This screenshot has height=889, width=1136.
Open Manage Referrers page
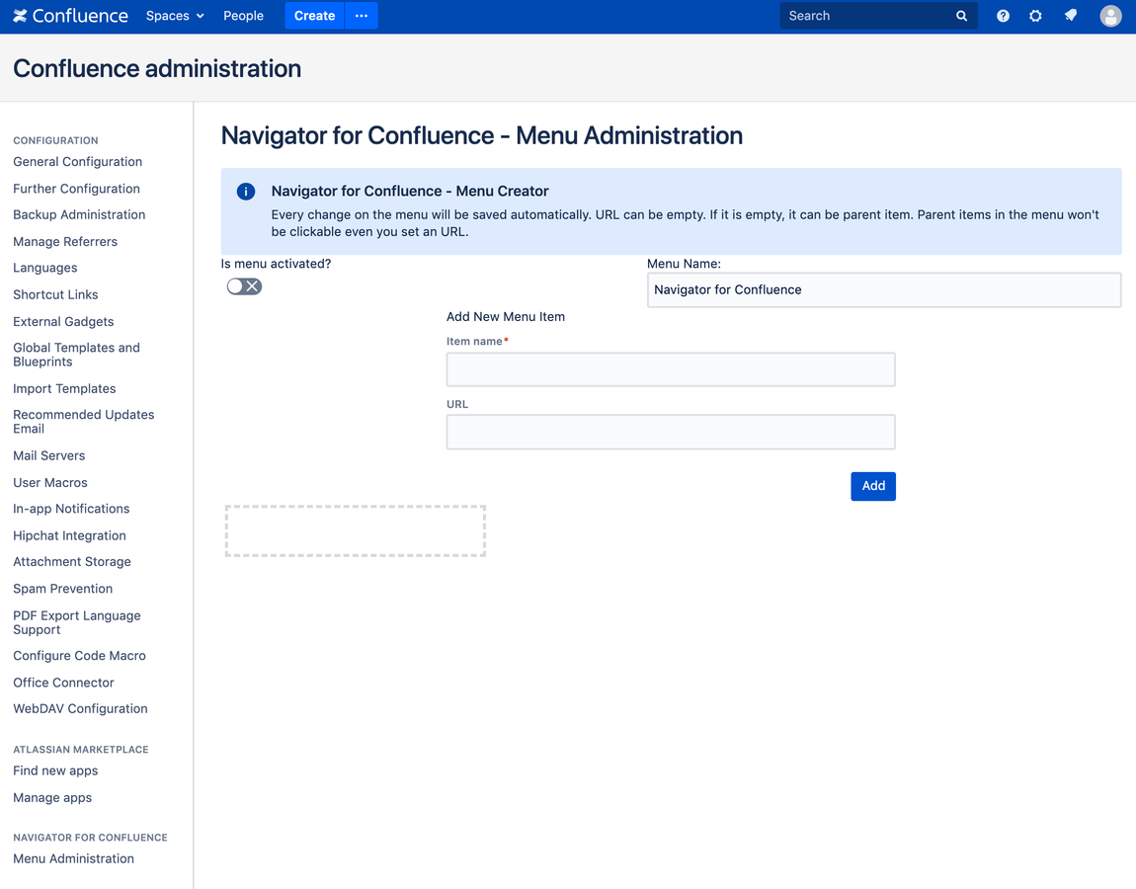(x=65, y=241)
